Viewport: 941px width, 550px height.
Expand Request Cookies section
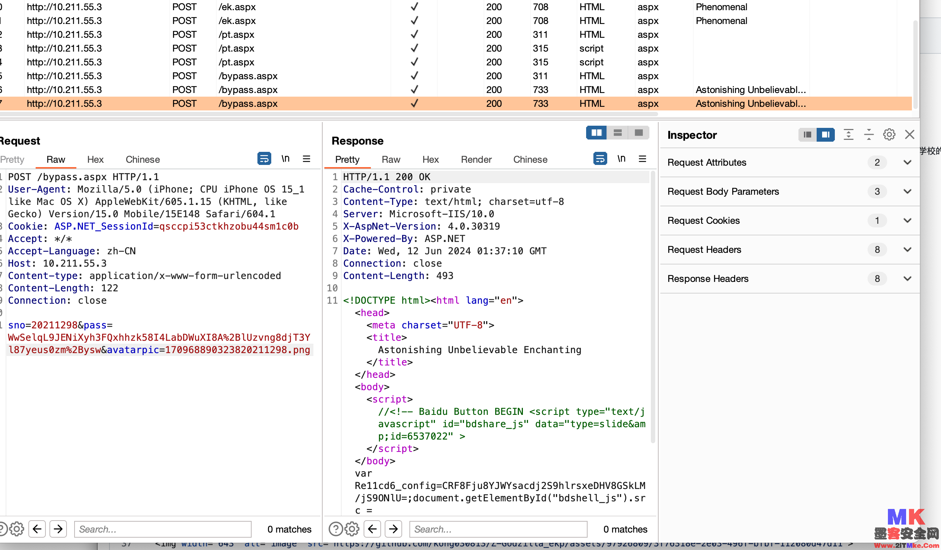point(908,221)
